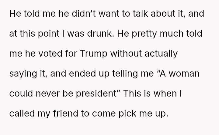Click the word "point" in the second line

(46, 32)
